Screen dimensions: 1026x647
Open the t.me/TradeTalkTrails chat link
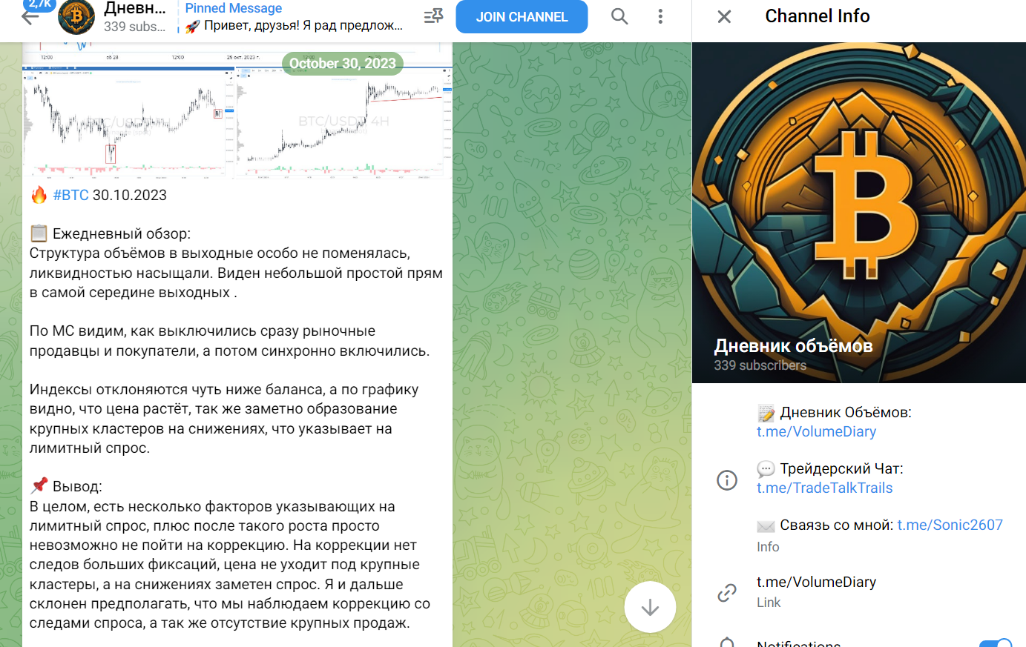824,488
